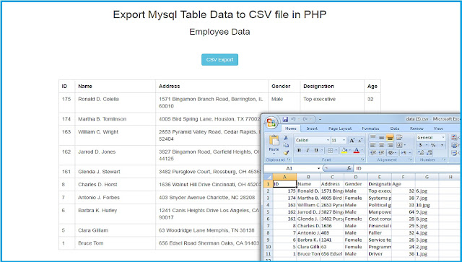Click the Redo icon in Excel
This screenshot has width=462, height=262.
[x=305, y=119]
